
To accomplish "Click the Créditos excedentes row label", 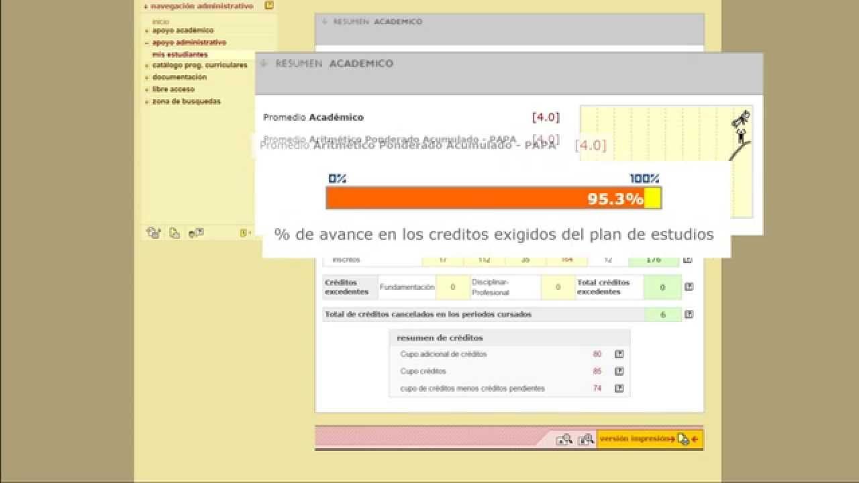I will point(346,287).
